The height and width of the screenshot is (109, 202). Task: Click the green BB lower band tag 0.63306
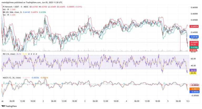pyautogui.click(x=194, y=47)
